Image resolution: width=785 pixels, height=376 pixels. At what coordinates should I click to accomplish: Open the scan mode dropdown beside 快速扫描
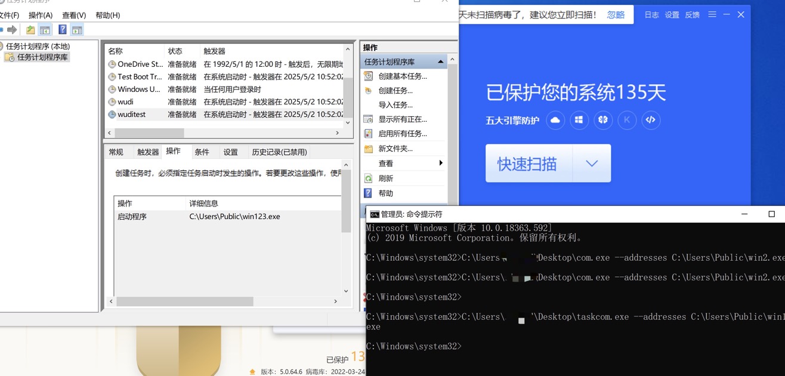pyautogui.click(x=592, y=163)
